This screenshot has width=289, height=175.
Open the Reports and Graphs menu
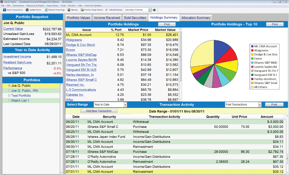pos(35,5)
